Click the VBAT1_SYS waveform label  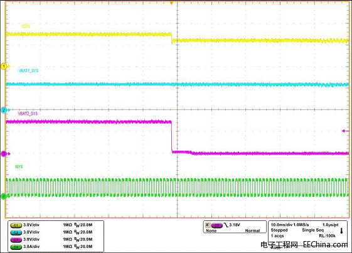pyautogui.click(x=28, y=70)
